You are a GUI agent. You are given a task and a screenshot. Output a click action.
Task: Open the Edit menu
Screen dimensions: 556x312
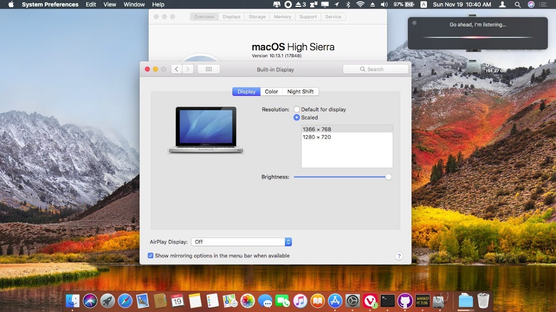(91, 4)
